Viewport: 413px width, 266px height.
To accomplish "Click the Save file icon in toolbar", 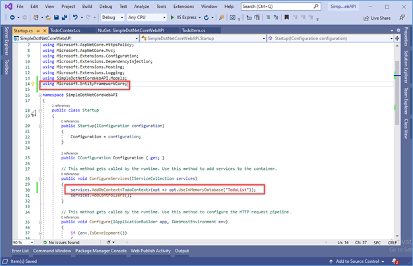I will [56, 18].
